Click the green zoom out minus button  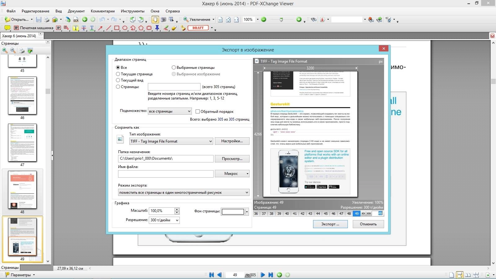263,20
